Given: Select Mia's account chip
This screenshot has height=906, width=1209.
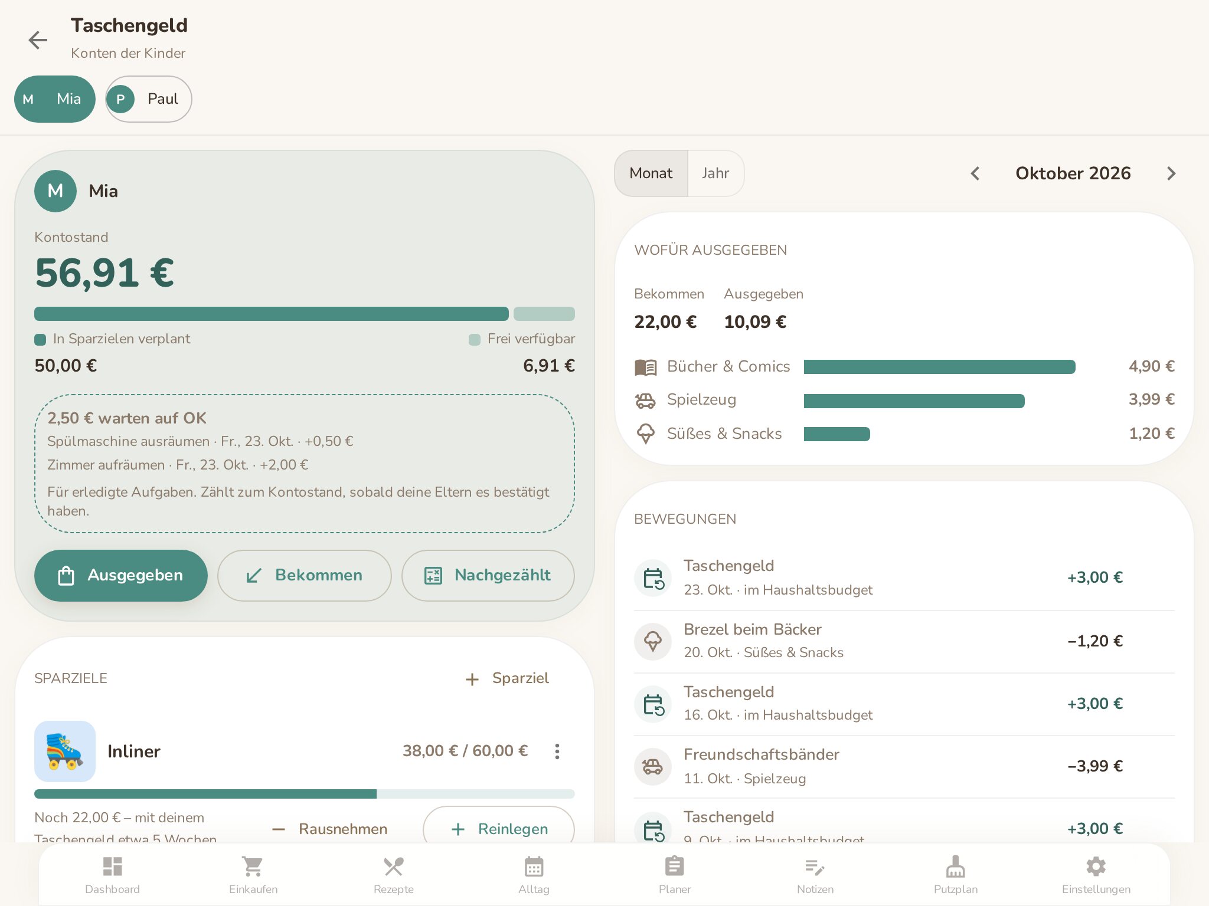Looking at the screenshot, I should (55, 99).
